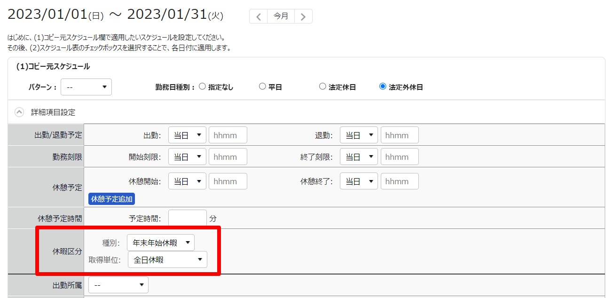The image size is (613, 298).
Task: Click the 今月 button
Action: (281, 16)
